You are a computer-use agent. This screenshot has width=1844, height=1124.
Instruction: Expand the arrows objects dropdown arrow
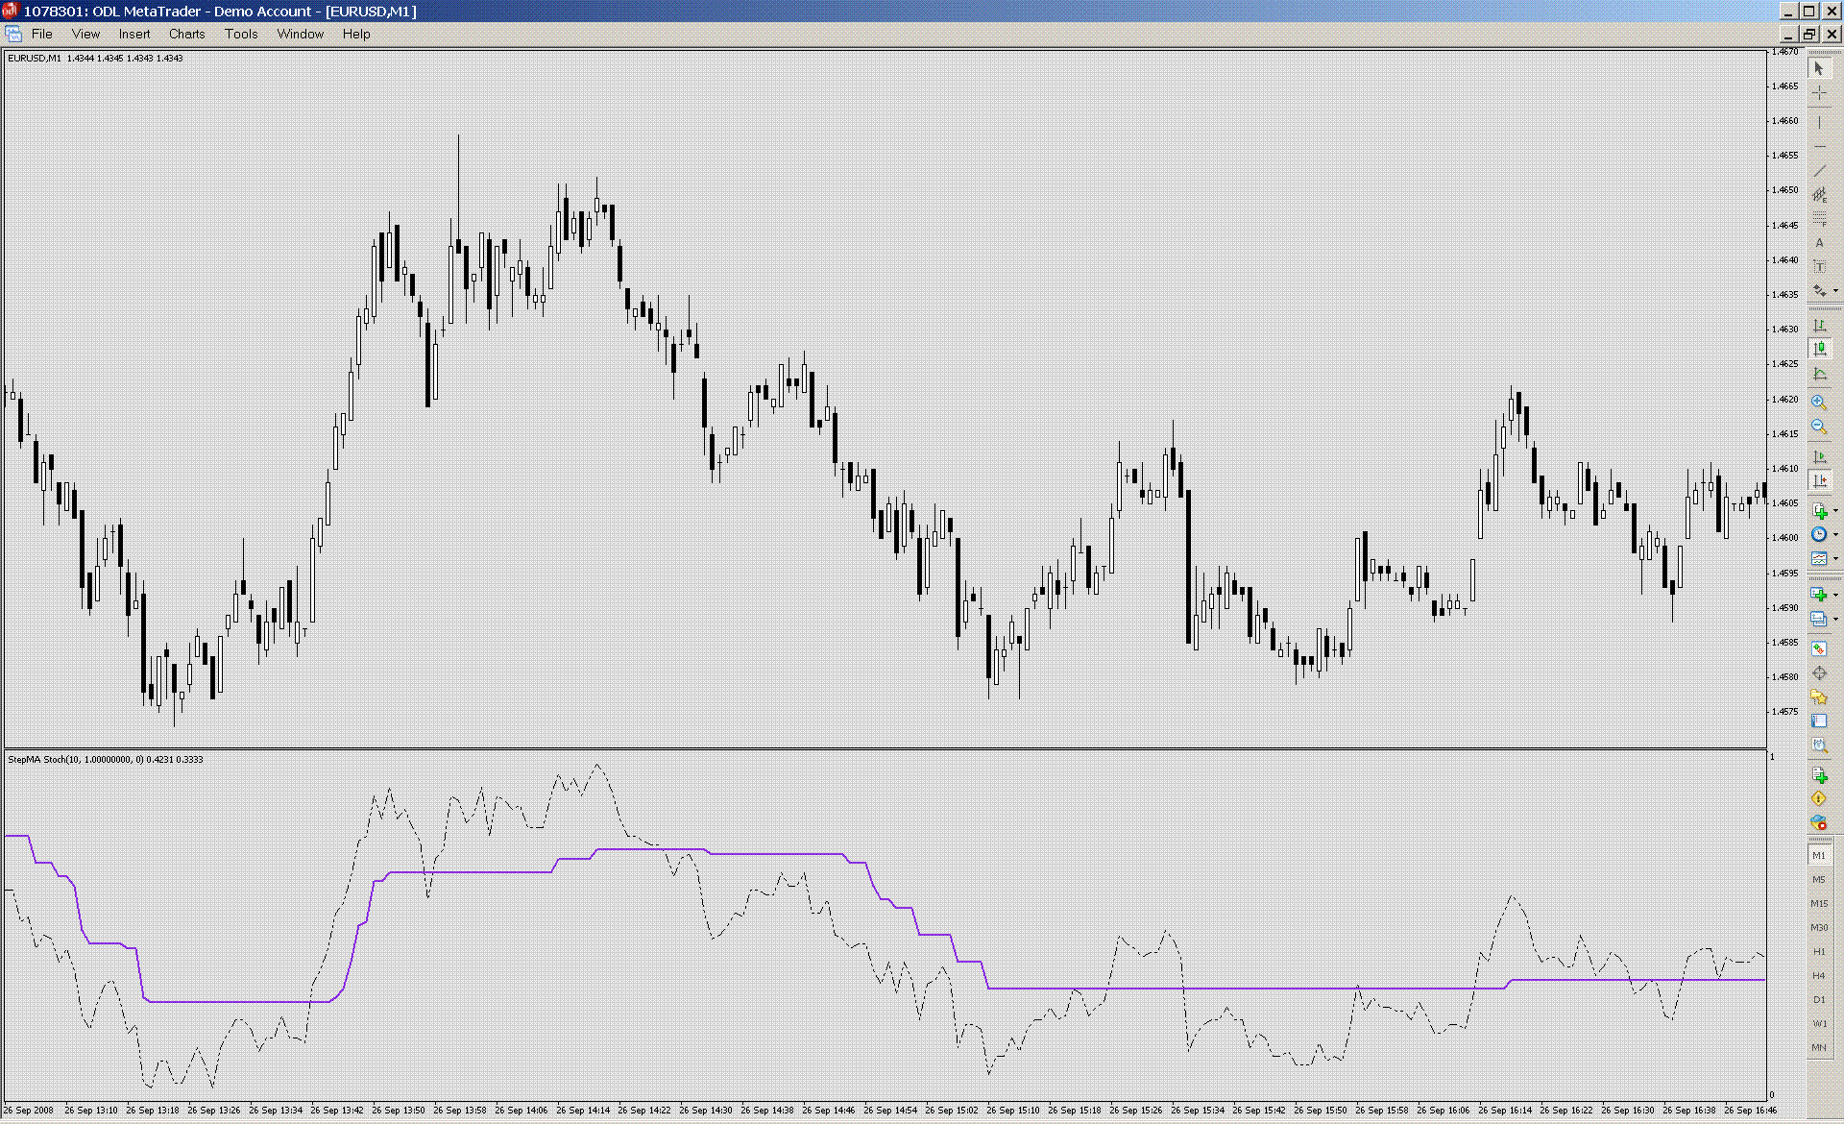click(x=1835, y=291)
